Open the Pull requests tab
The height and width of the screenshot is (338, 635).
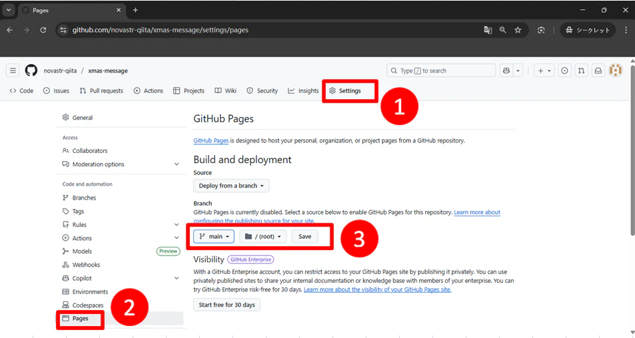[101, 90]
